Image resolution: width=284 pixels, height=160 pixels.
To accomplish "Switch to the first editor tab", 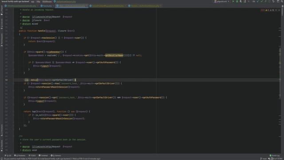I will click(21, 6).
